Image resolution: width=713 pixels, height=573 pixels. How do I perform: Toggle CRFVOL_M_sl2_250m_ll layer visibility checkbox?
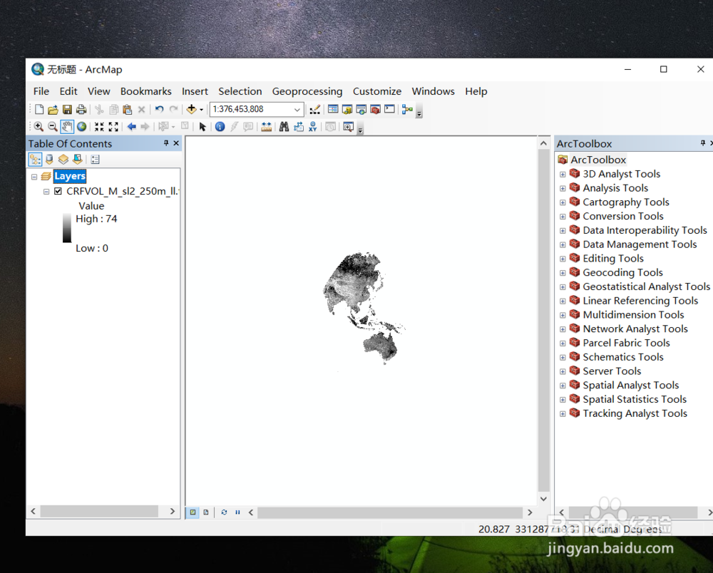point(58,191)
